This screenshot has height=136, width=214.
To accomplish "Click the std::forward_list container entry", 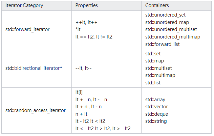I will click(163, 44).
